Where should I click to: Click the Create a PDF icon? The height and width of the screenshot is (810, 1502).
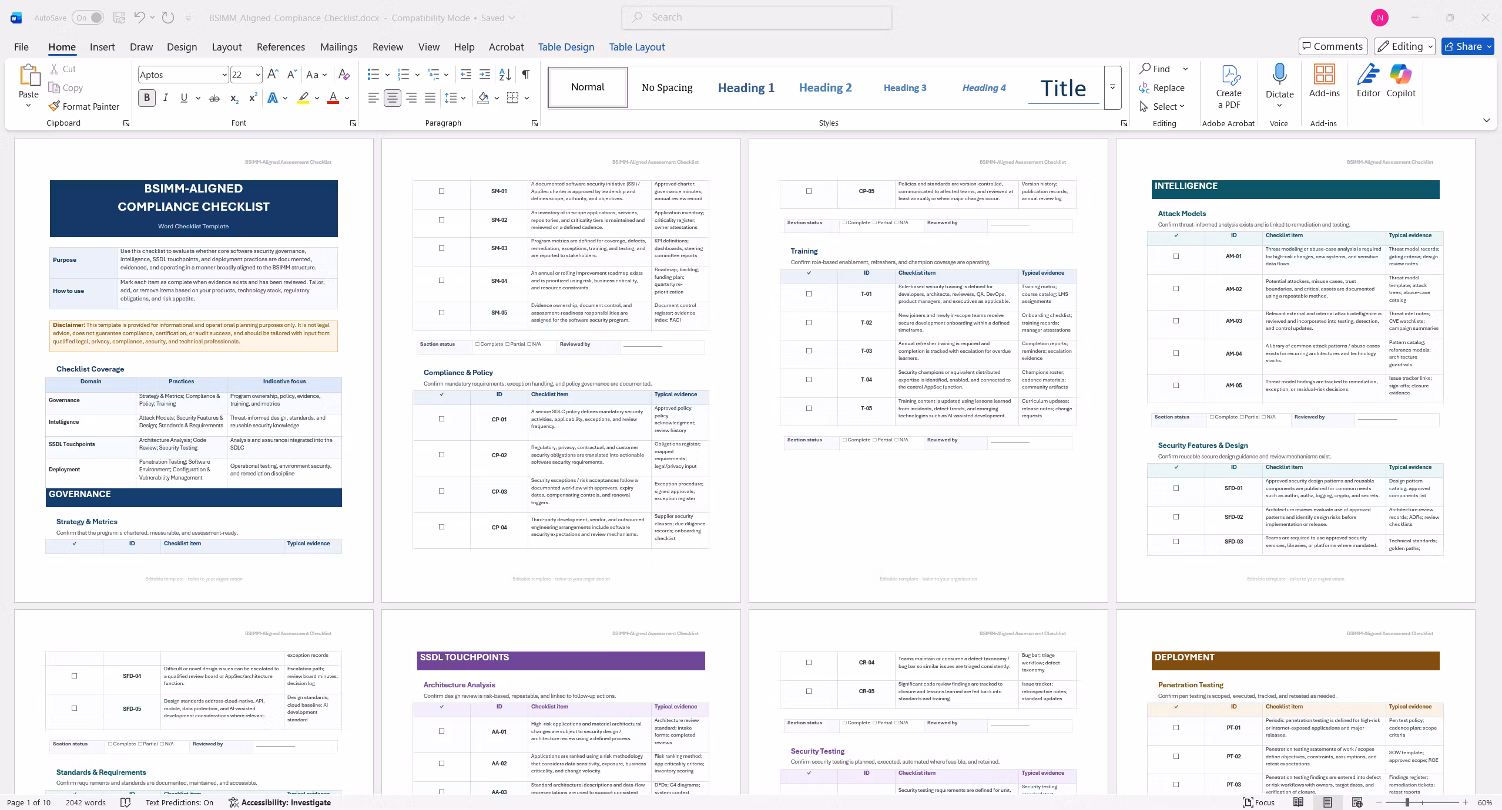click(1229, 86)
